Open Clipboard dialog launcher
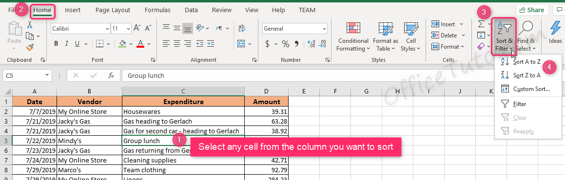 [43, 60]
